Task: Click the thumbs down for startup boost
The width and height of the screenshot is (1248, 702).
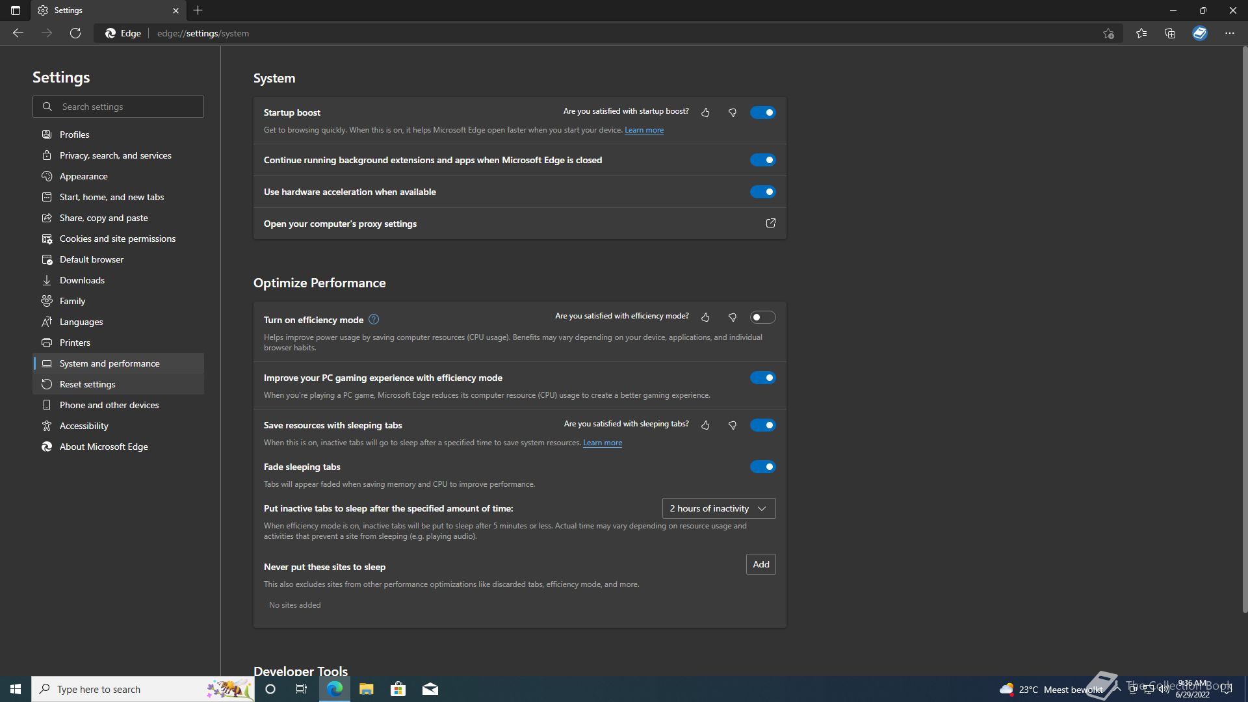Action: (x=733, y=112)
